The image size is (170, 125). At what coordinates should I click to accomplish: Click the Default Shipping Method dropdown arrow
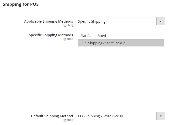161,116
